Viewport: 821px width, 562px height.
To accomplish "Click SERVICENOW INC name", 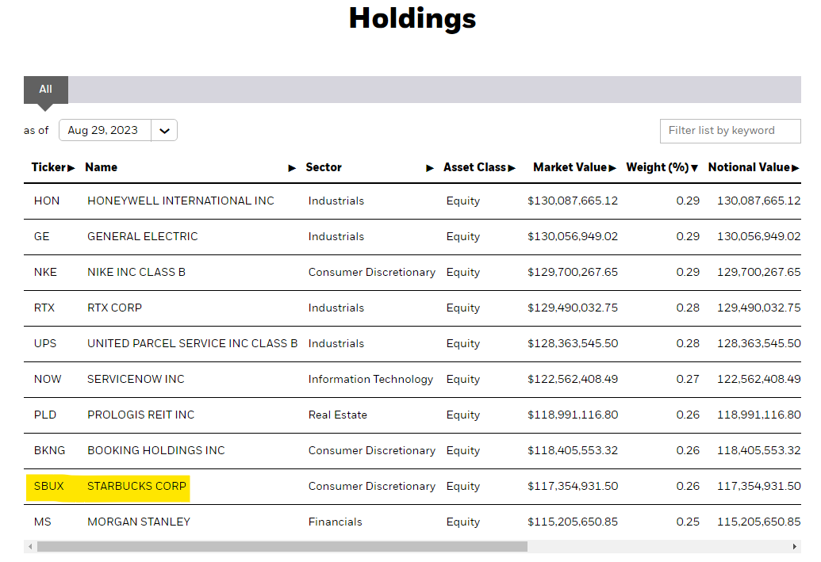I will click(x=136, y=379).
